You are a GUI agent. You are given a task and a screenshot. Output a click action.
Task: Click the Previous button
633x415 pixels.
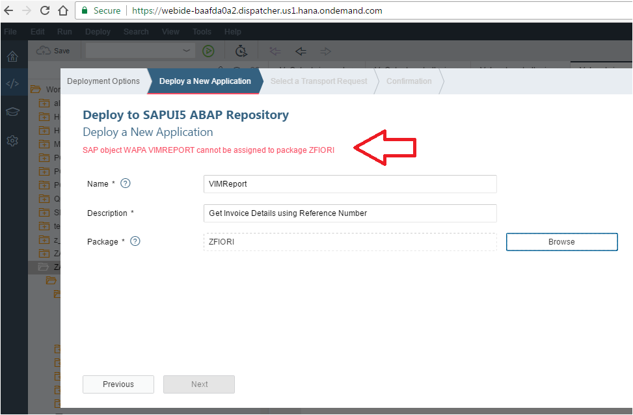(x=118, y=384)
